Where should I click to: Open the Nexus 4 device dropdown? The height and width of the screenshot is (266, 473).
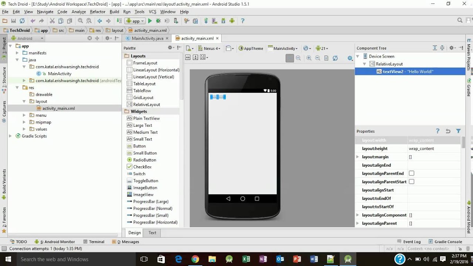coord(209,48)
